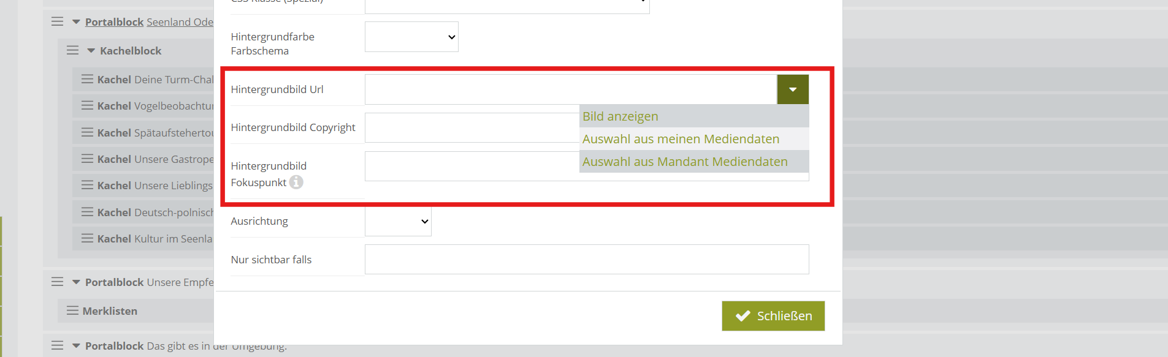The height and width of the screenshot is (357, 1168).
Task: Click drag handle of Portalblock Unsere Empfehlungen
Action: (x=58, y=282)
